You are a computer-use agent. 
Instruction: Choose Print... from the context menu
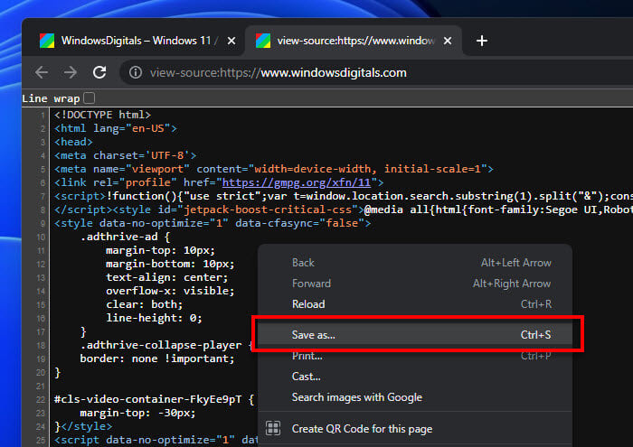[307, 356]
